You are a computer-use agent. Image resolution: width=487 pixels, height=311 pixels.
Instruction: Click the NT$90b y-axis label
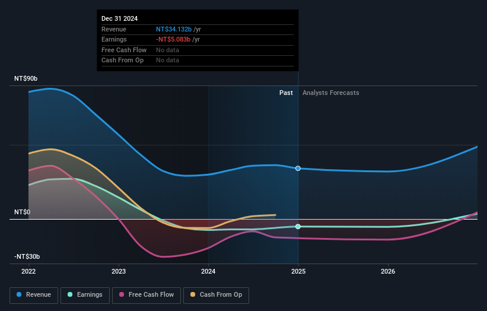[26, 78]
